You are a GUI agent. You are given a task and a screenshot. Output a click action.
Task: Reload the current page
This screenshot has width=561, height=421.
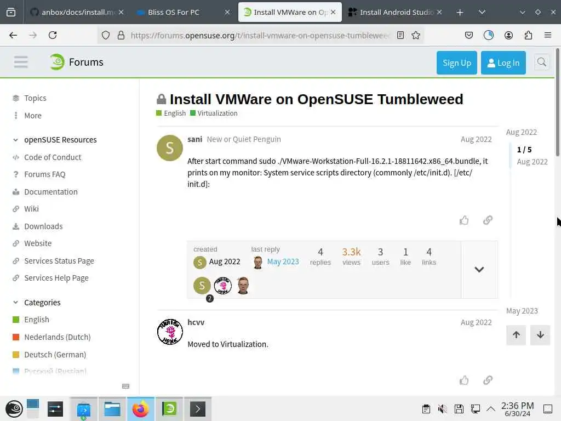tap(53, 35)
